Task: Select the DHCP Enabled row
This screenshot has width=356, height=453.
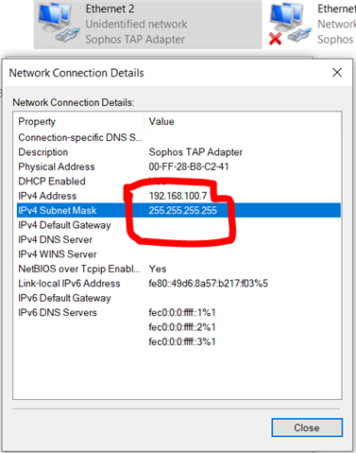Action: pyautogui.click(x=178, y=182)
